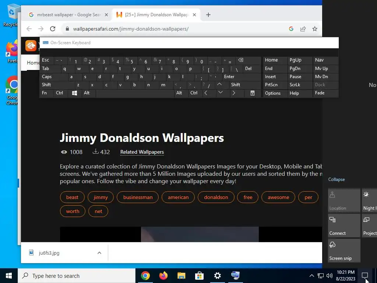Reload the page in Chrome

53,29
